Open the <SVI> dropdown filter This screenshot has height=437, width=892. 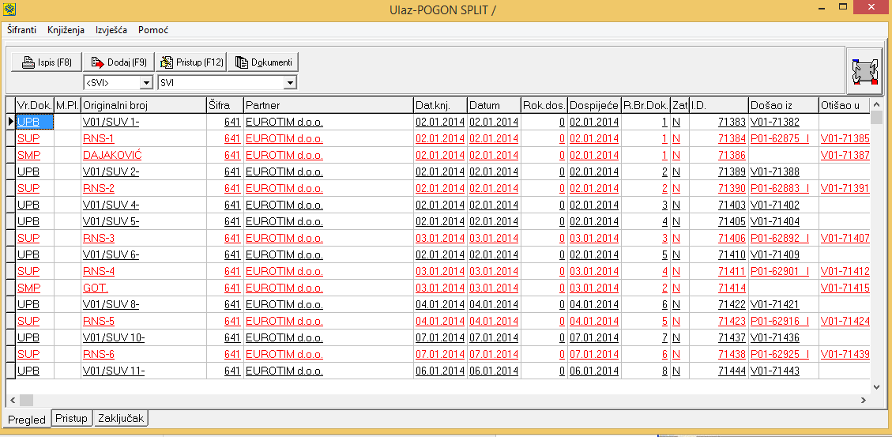[147, 83]
